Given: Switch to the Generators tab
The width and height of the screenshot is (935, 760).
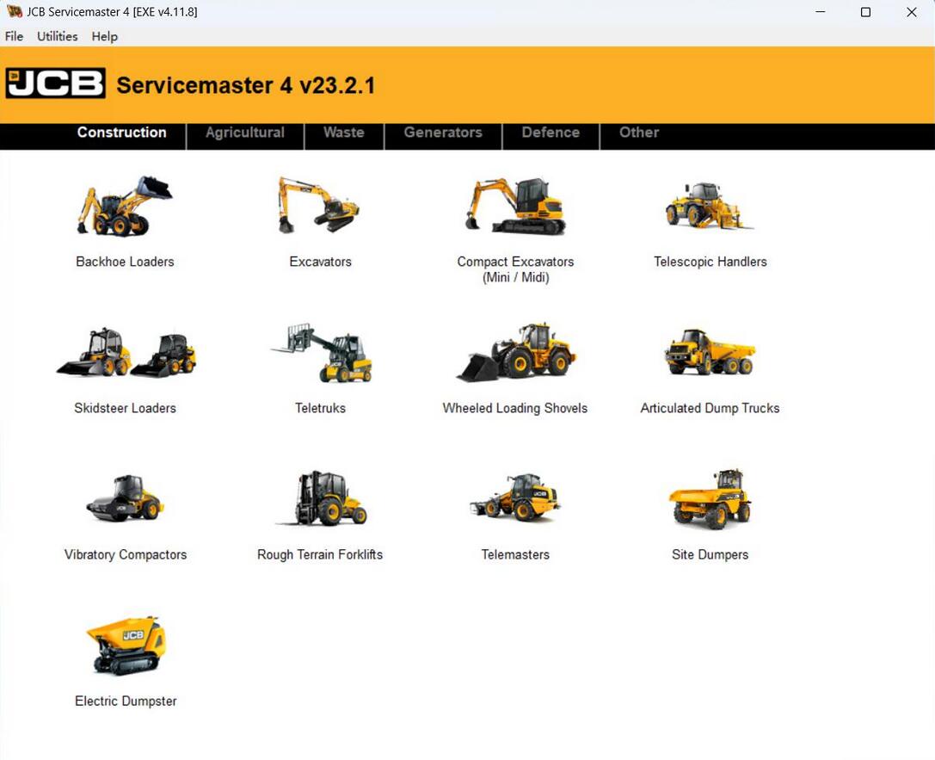Looking at the screenshot, I should [x=443, y=133].
